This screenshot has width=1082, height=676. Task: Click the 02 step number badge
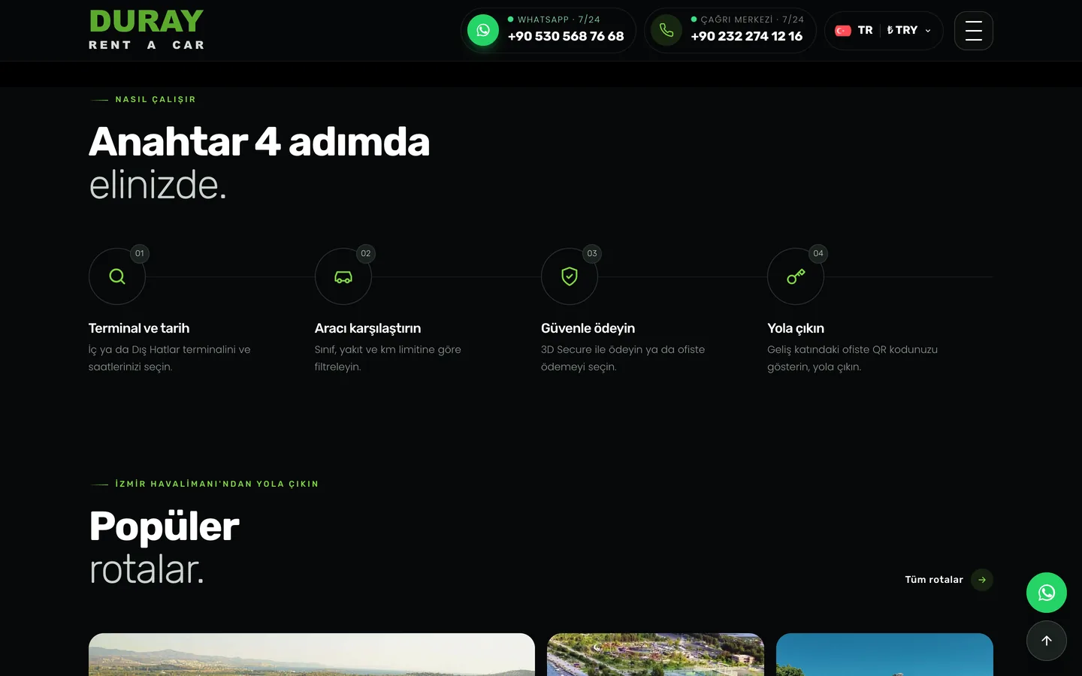366,253
